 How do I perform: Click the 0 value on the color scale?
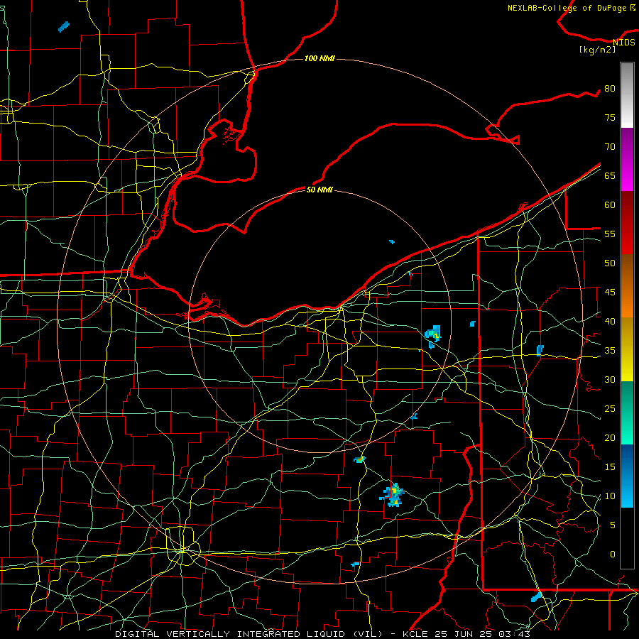click(613, 555)
